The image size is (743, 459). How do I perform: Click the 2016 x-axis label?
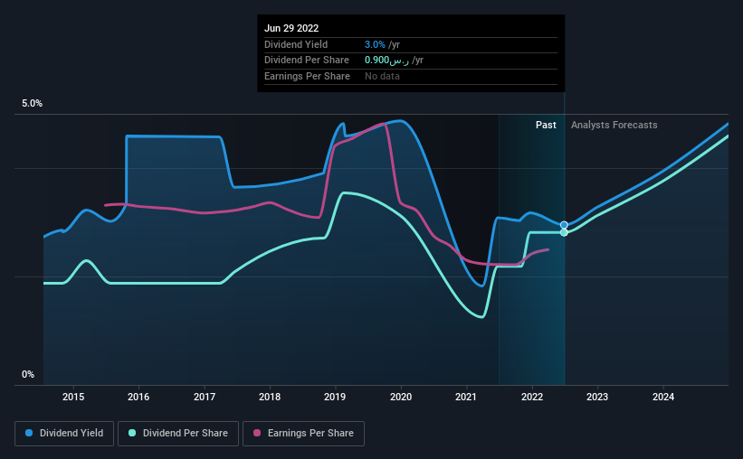pos(138,397)
